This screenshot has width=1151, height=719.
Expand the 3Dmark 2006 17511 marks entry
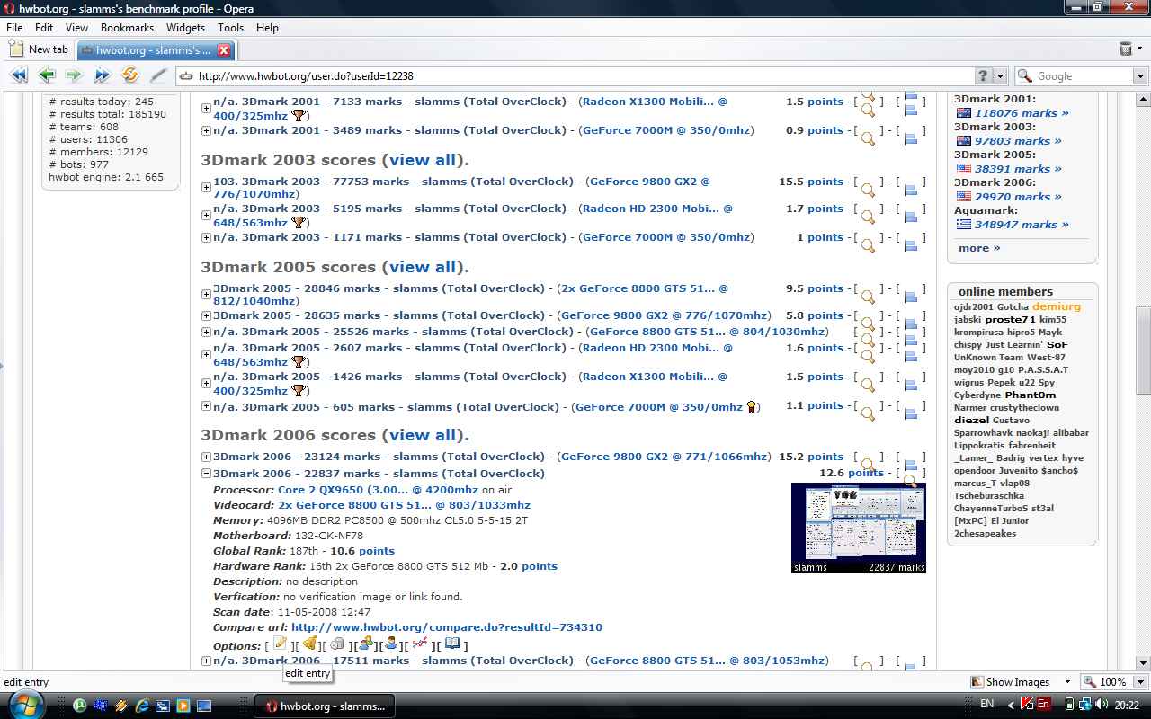pos(206,661)
